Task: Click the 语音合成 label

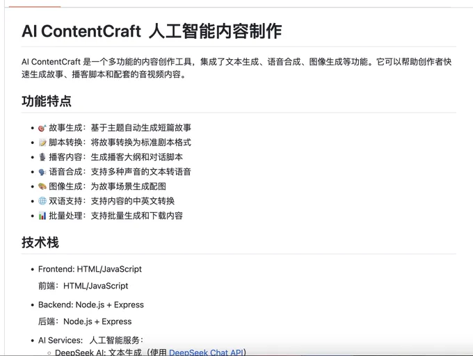Action: [65, 172]
